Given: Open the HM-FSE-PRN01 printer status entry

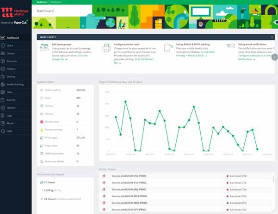Looking at the screenshot, I should (129, 176).
